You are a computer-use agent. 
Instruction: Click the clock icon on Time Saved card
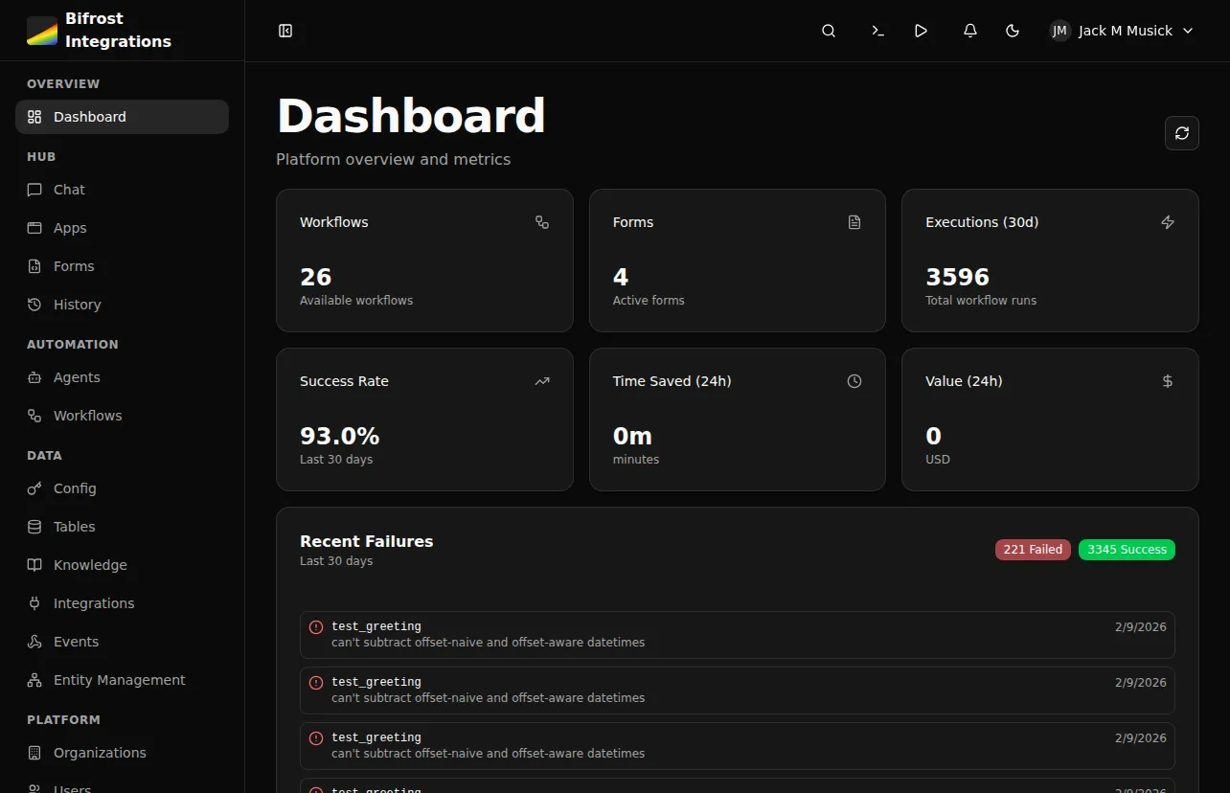854,380
